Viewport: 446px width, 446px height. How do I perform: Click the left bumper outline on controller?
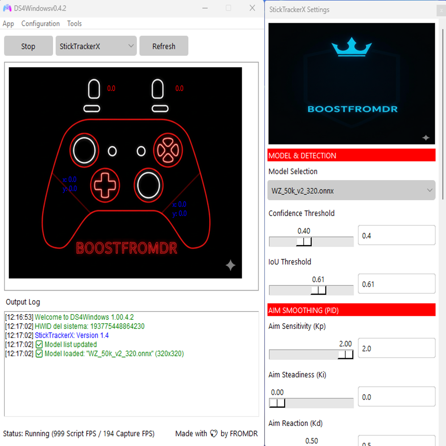point(91,109)
